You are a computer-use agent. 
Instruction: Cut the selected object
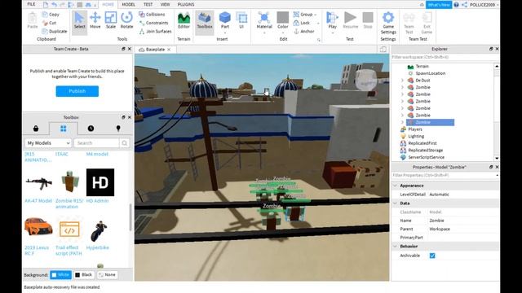tap(49, 23)
